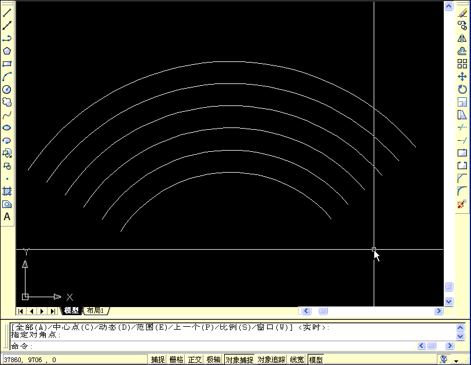Choose the Rotate tool
Screen dimensions: 471x365
pyautogui.click(x=462, y=90)
